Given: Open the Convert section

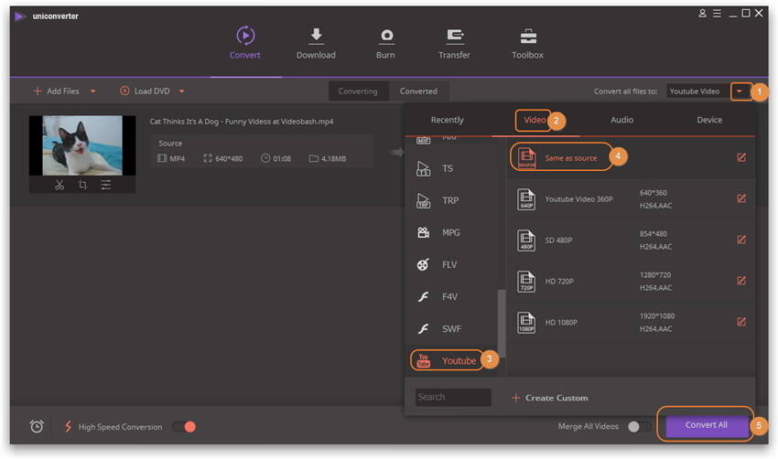Looking at the screenshot, I should (x=245, y=43).
